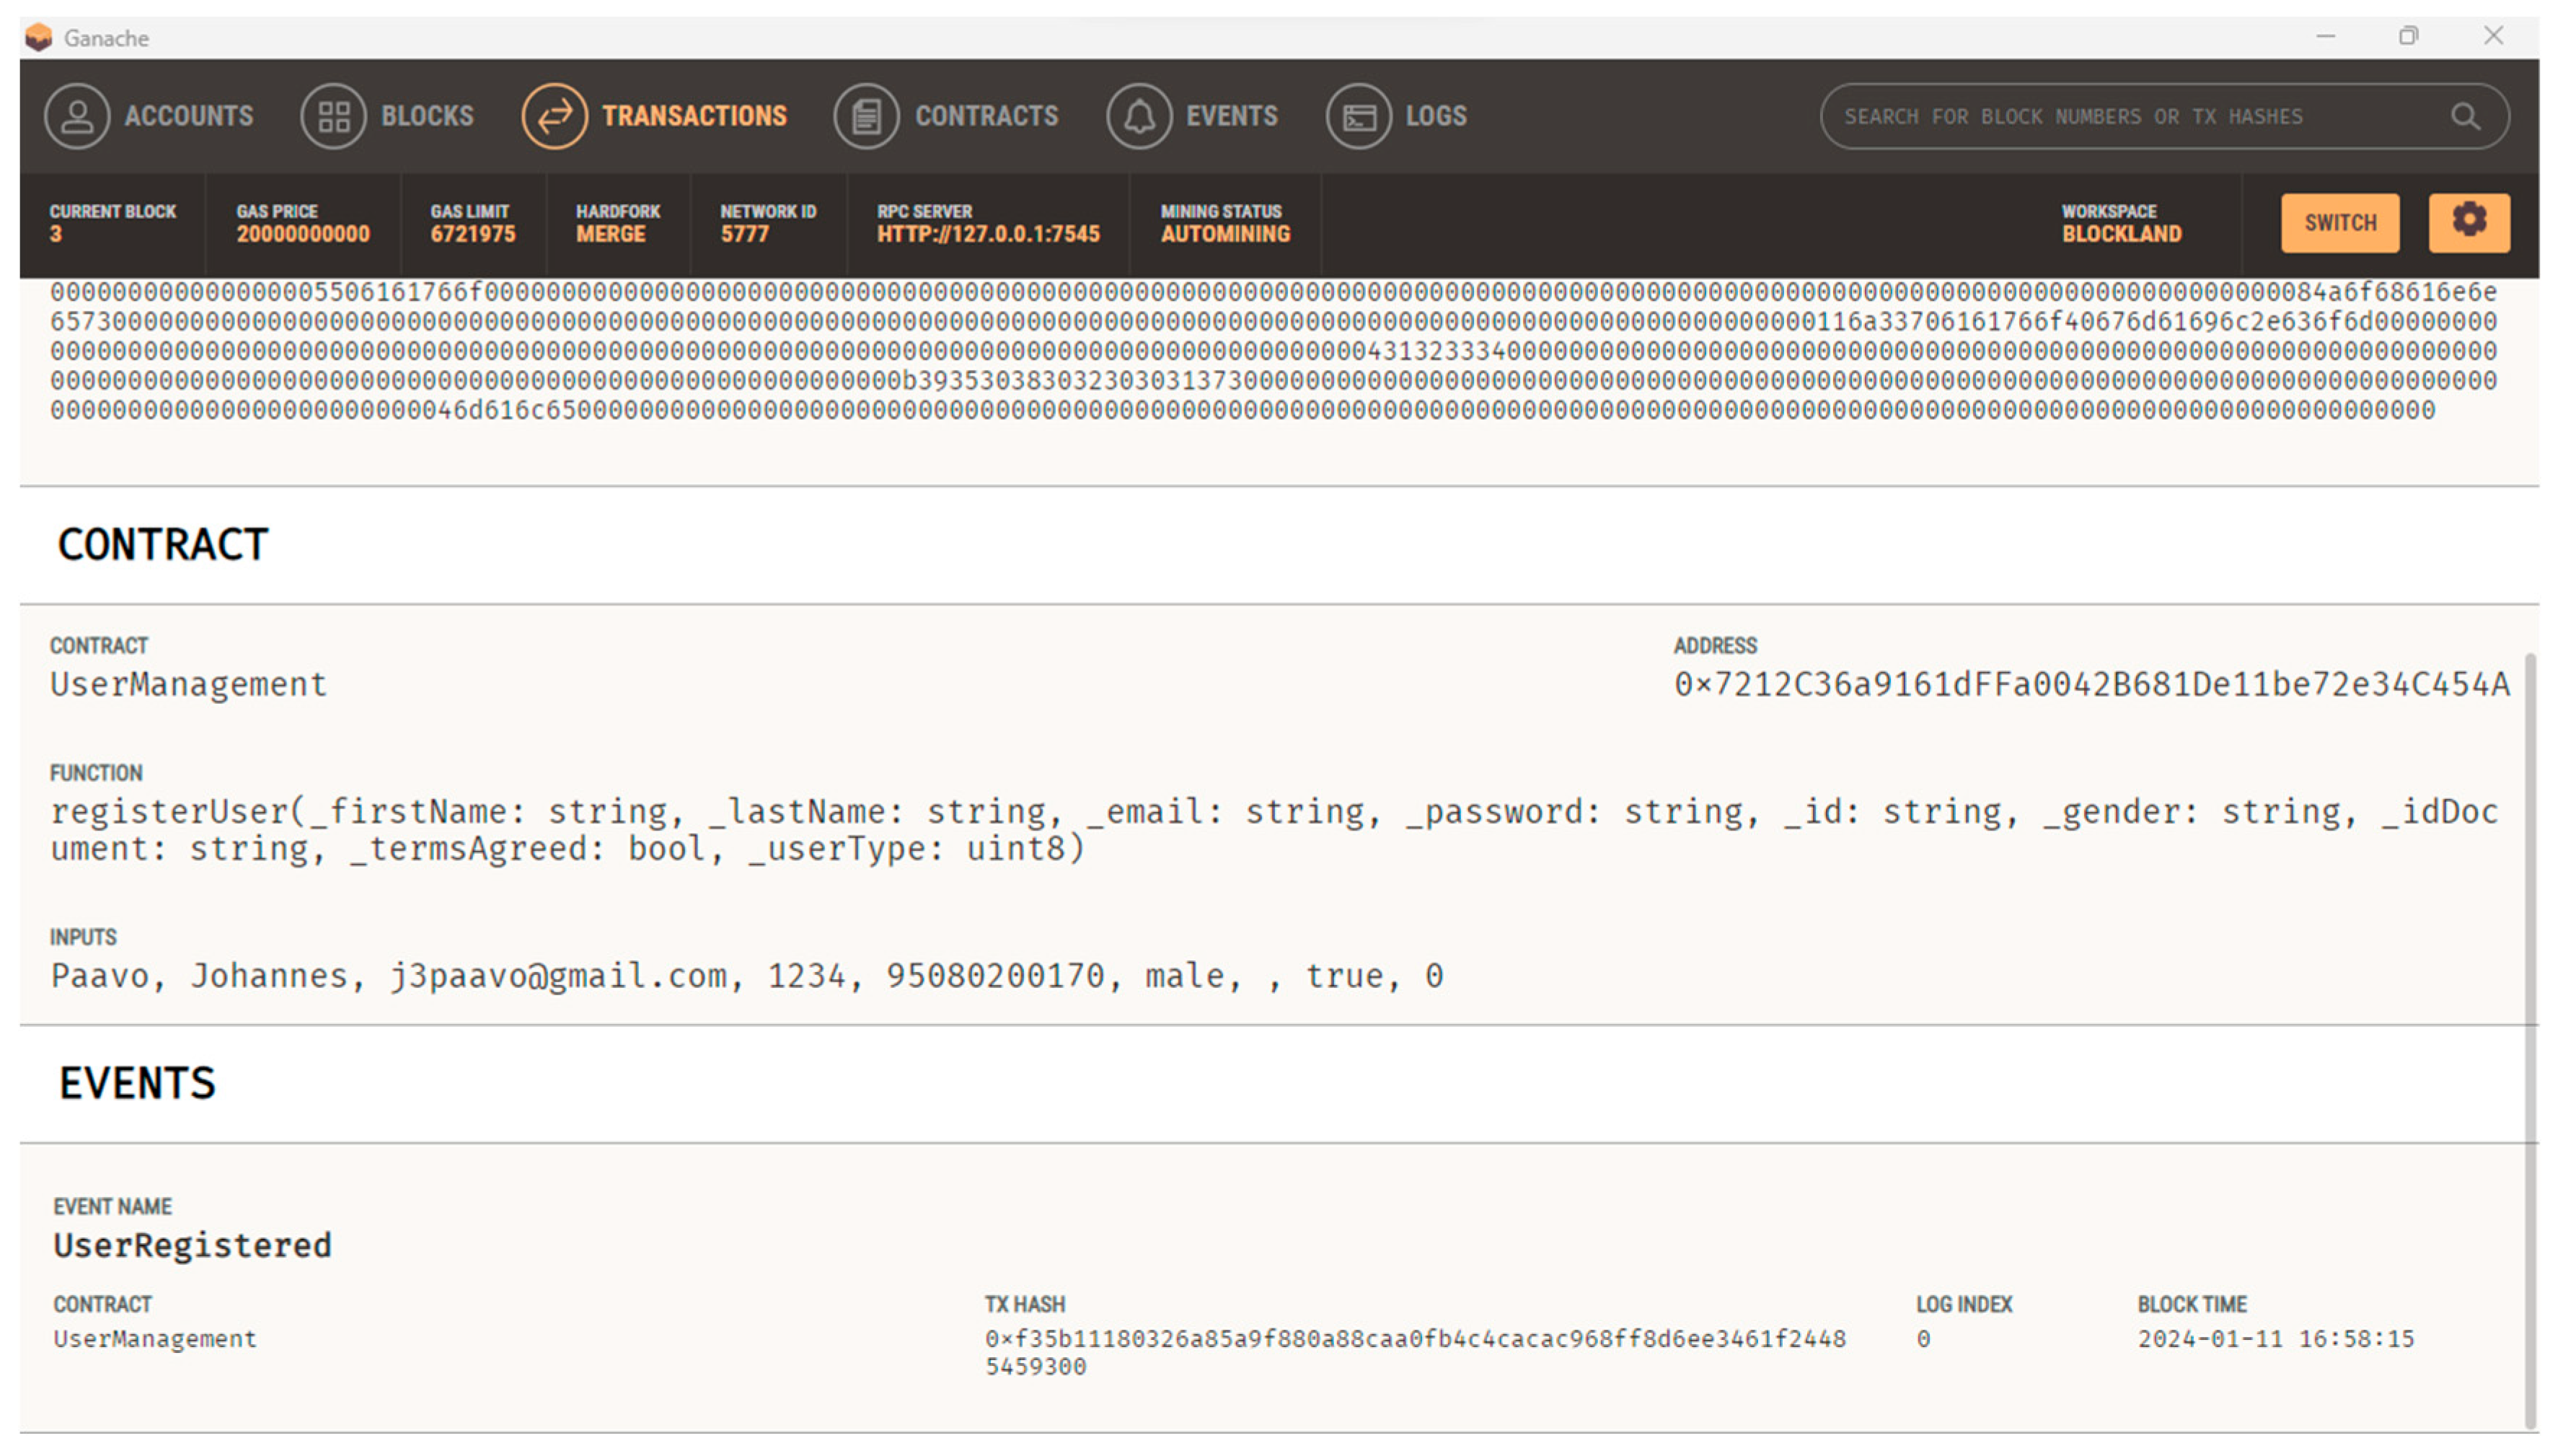Click the UserManagement contract address
The image size is (2555, 1456).
click(2091, 684)
